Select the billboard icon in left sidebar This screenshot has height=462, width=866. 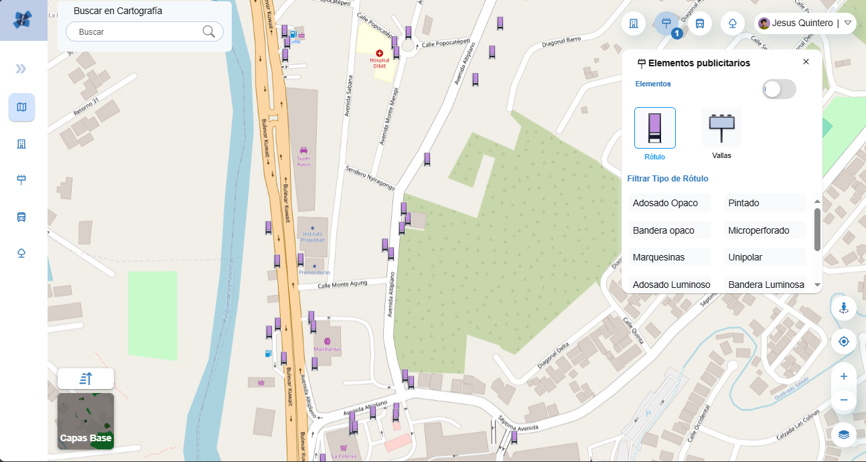coord(21,179)
